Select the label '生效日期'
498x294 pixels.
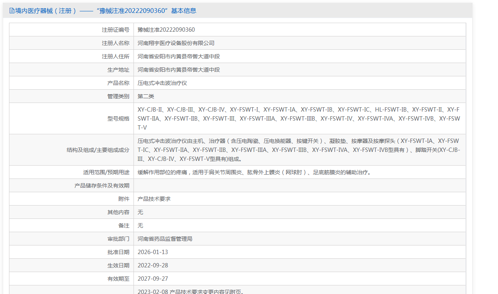[x=118, y=265]
